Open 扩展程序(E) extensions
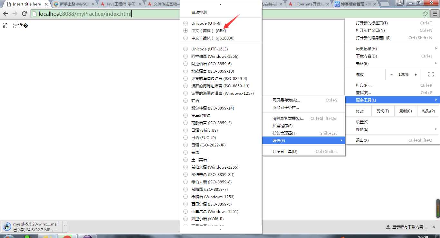440x238 pixels. [x=304, y=126]
